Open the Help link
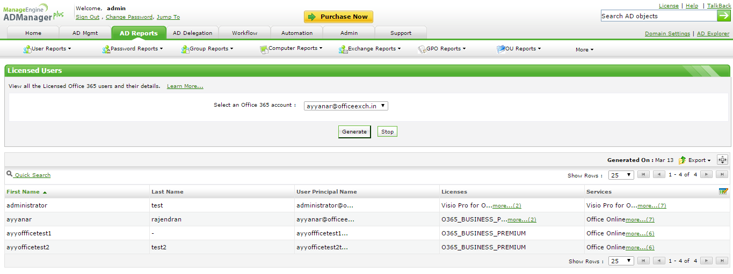 [x=692, y=6]
